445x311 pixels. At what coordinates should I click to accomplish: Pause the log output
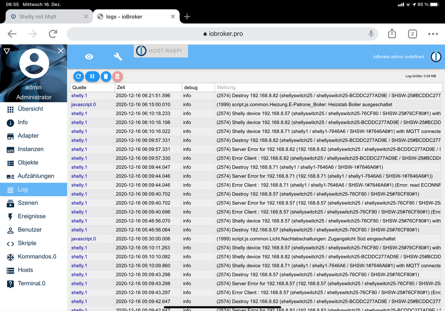pos(92,76)
